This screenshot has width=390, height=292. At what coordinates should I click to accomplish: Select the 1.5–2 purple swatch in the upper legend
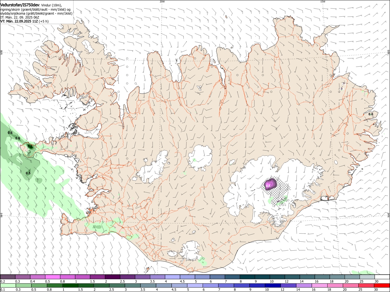pos(97,277)
